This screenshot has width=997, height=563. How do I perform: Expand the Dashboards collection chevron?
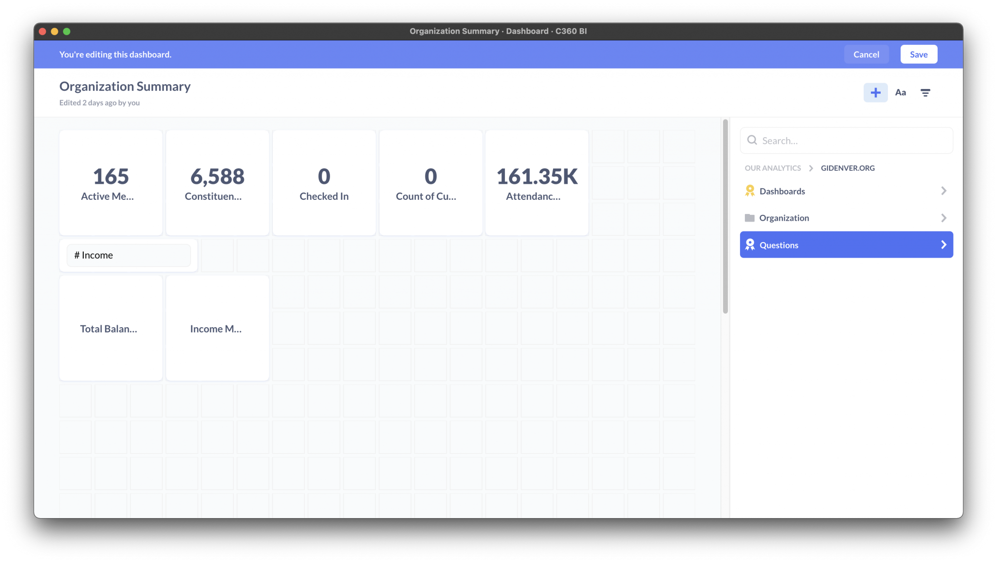click(x=944, y=191)
